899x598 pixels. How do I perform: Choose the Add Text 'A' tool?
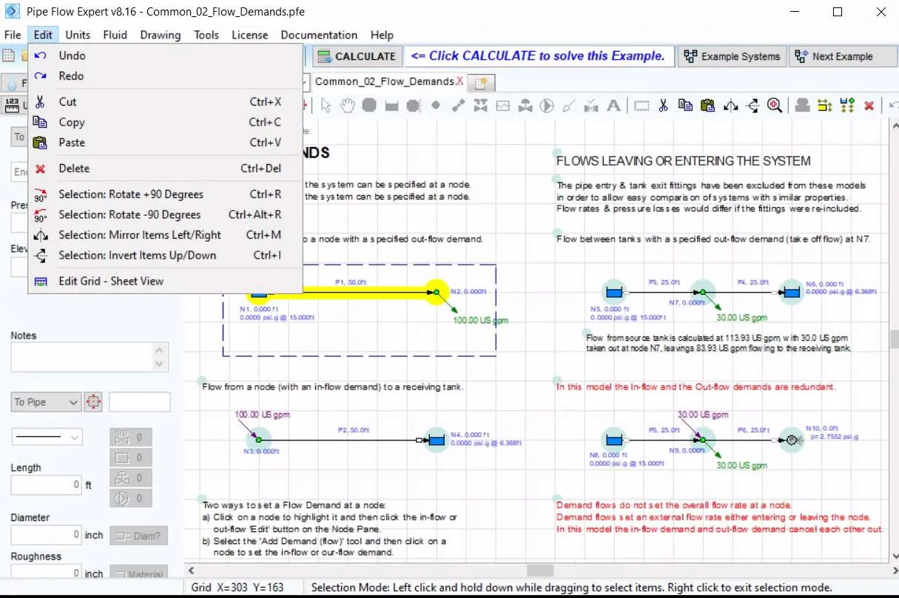click(613, 106)
